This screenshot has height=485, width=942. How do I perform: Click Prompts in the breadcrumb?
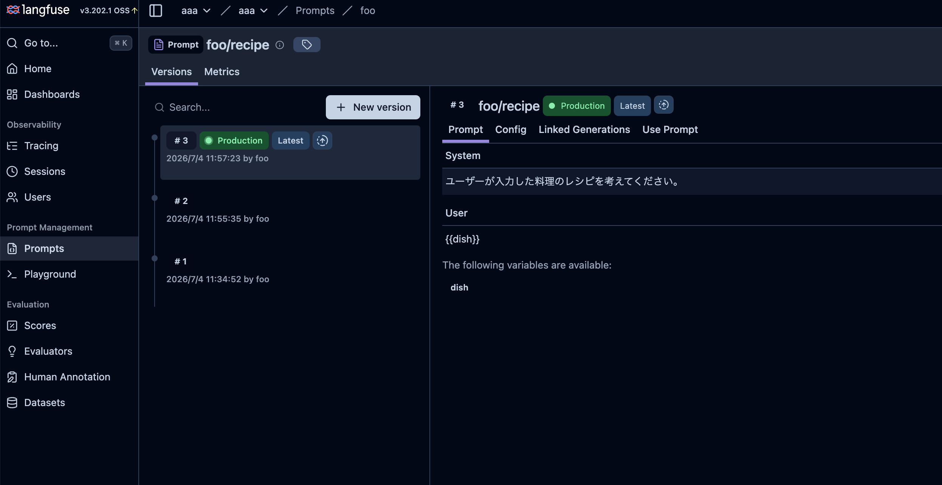[315, 11]
